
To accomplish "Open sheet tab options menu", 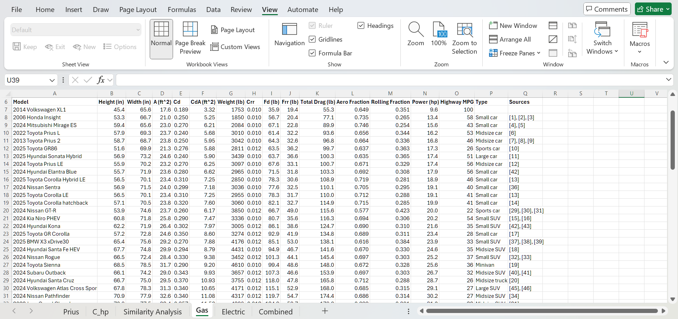I will pyautogui.click(x=409, y=311).
